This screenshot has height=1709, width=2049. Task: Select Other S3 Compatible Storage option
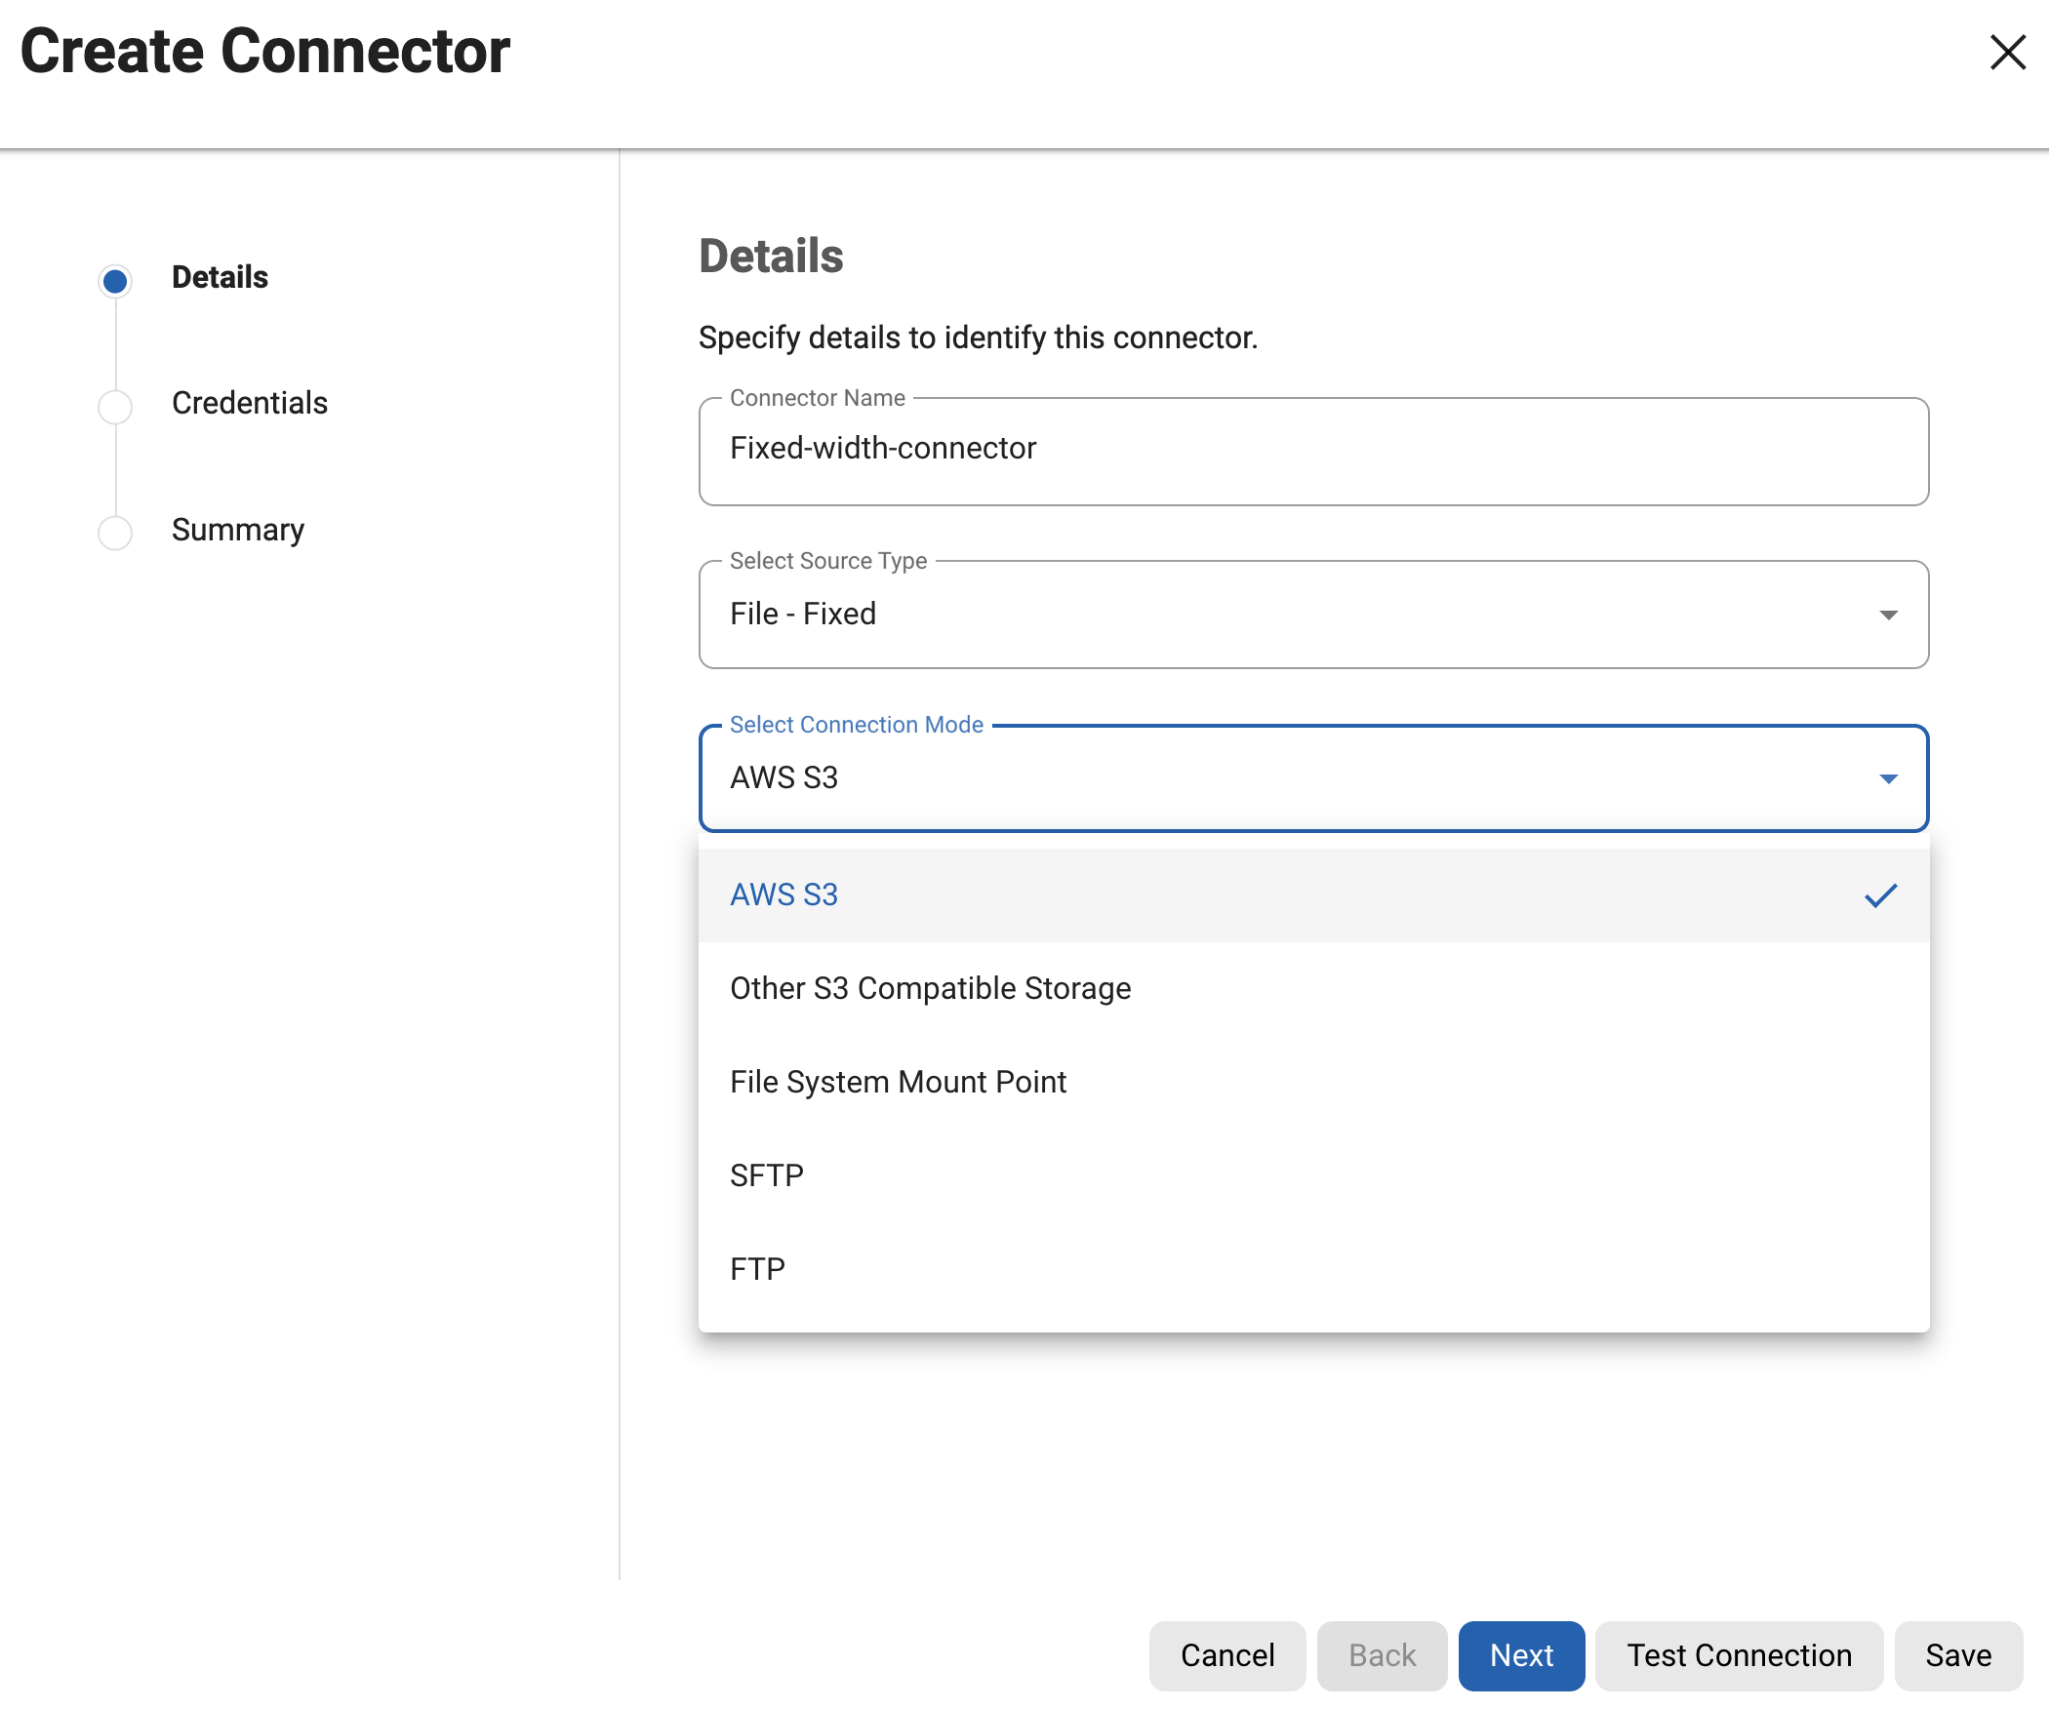pyautogui.click(x=930, y=987)
